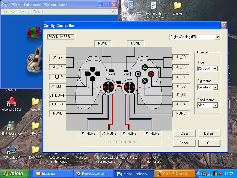Open the epsxe desktop folder
This screenshot has height=178, width=237.
pos(35,104)
